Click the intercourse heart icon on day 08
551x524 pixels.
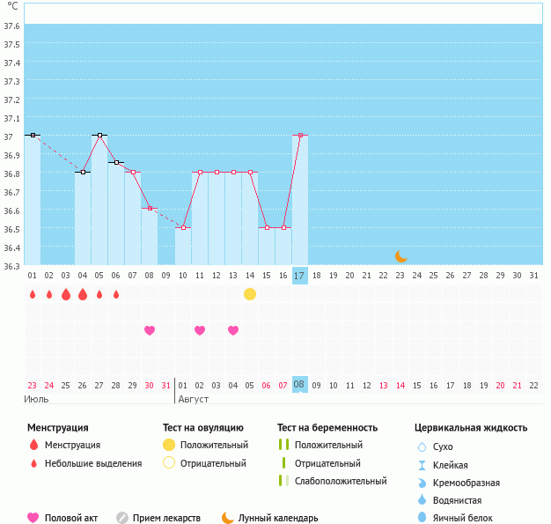tap(150, 330)
